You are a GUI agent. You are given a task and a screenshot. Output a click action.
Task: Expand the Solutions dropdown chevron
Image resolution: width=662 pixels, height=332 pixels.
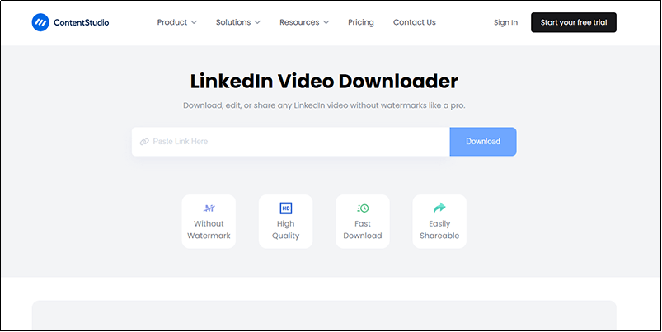pyautogui.click(x=257, y=22)
